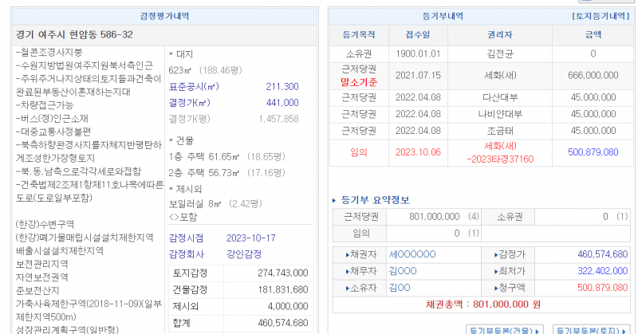Click the 등기부등본(건물) button
The width and height of the screenshot is (638, 334).
[x=504, y=328]
